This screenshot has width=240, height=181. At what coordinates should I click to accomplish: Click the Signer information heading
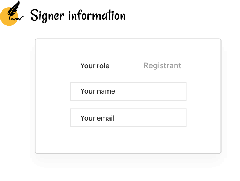coord(78,16)
